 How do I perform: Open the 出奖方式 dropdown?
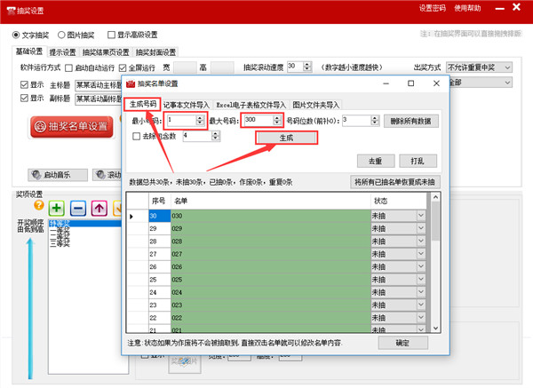coord(479,67)
